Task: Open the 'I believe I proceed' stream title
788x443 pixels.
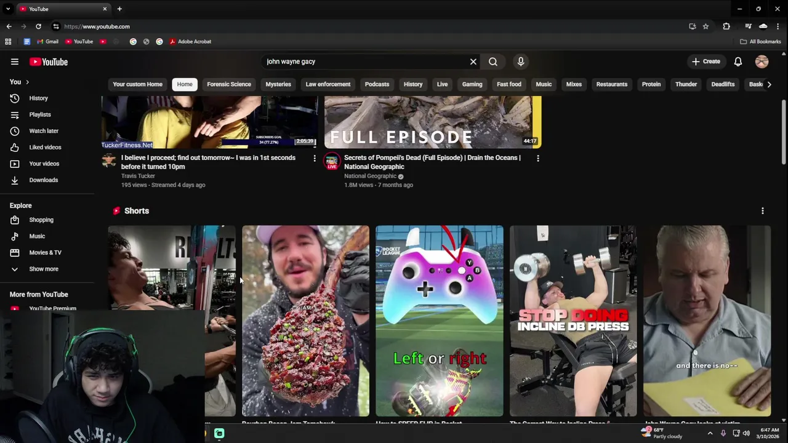Action: point(208,162)
